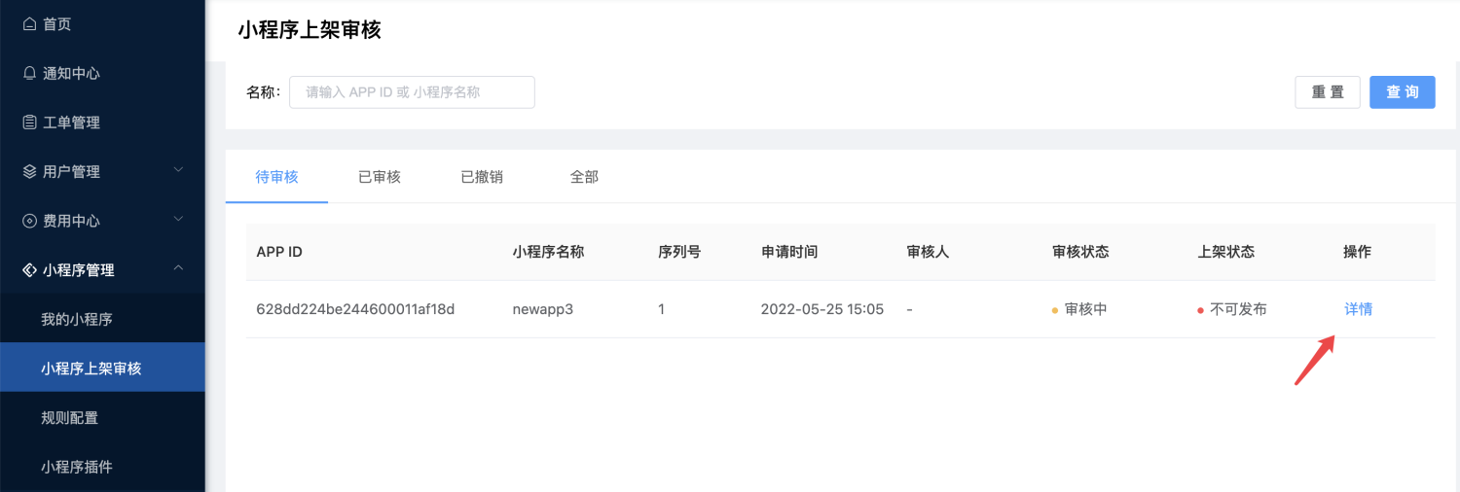Viewport: 1460px width, 492px height.
Task: Click the 操作 column header
Action: (1358, 252)
